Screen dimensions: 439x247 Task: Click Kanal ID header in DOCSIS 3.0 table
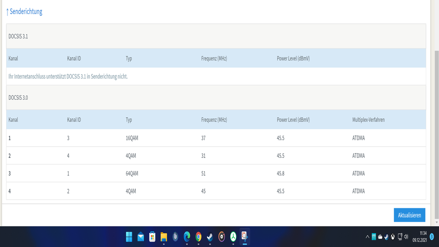[74, 120]
